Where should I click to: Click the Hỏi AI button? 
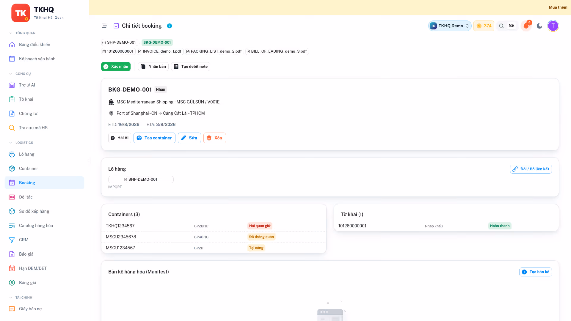(120, 138)
